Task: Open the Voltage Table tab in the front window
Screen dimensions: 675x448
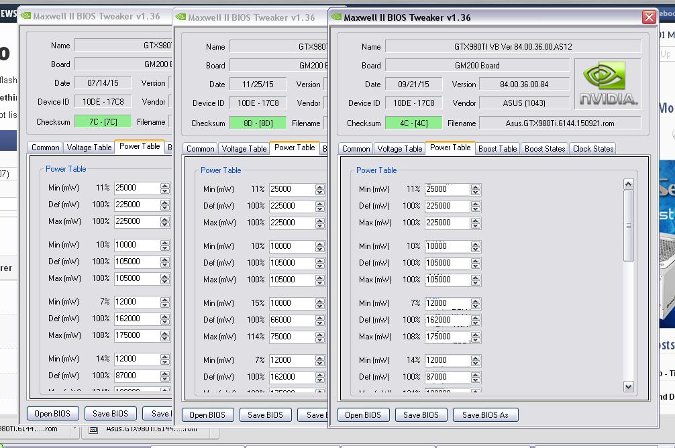Action: coord(399,149)
